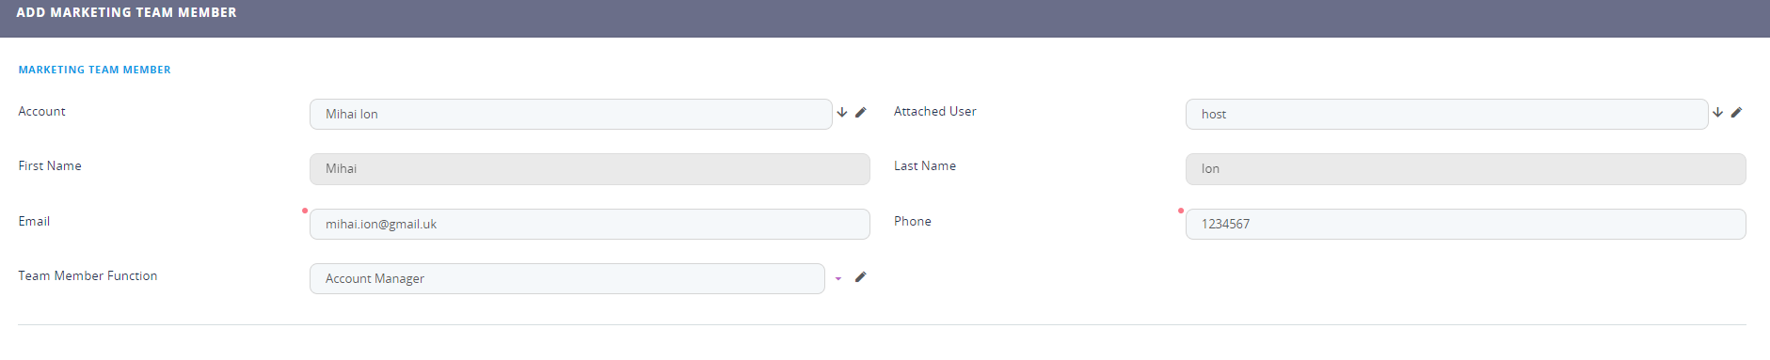This screenshot has height=360, width=1770.
Task: Click the Email field label
Action: (x=34, y=221)
